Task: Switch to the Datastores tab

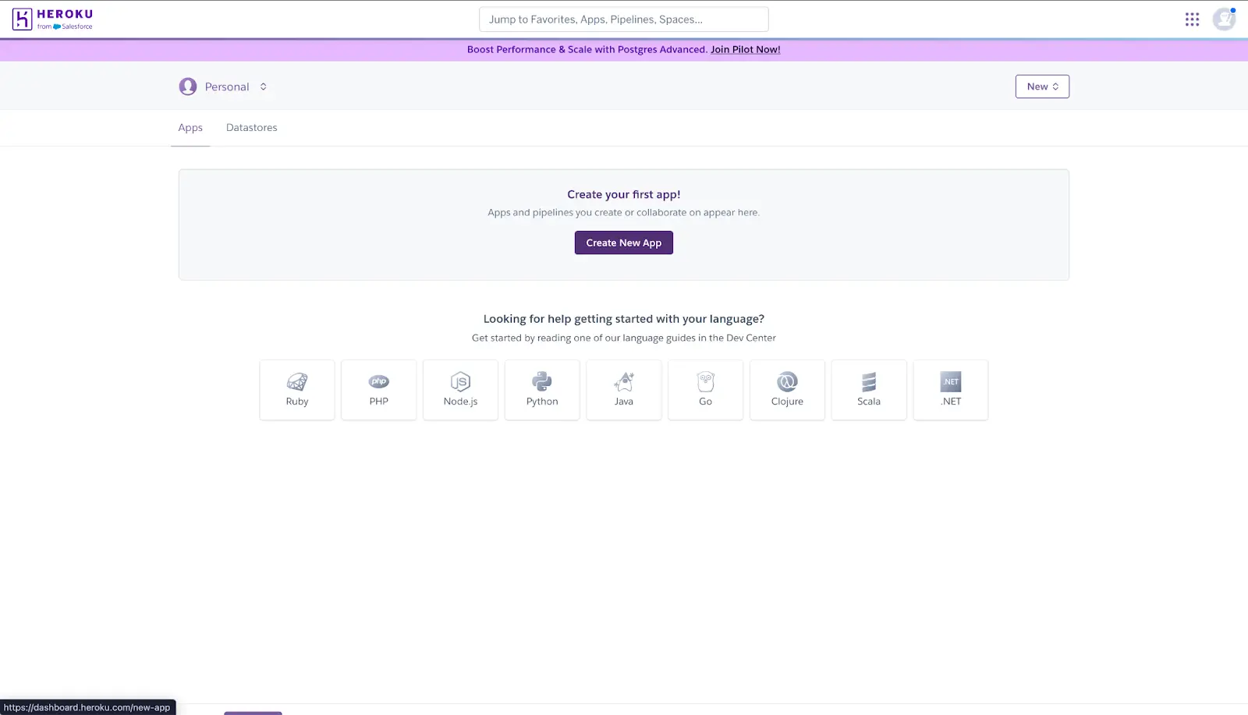Action: pyautogui.click(x=251, y=127)
